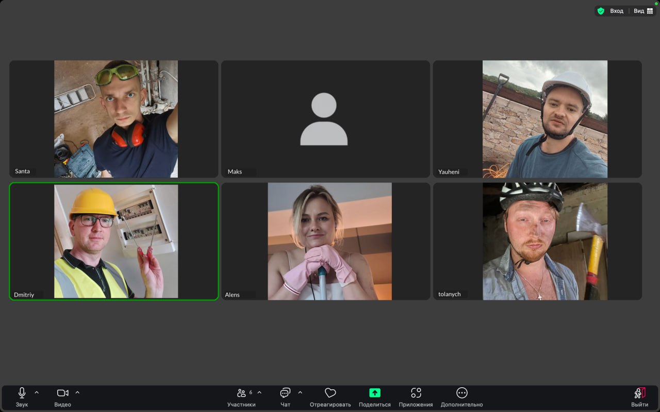This screenshot has width=660, height=412.
Task: Click the green shield encryption icon
Action: click(x=601, y=11)
